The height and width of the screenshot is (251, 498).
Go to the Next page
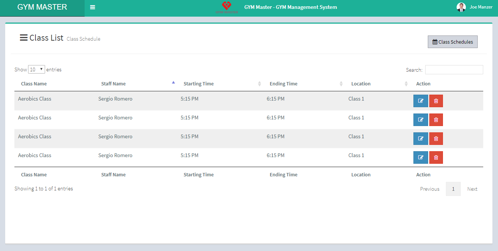[x=472, y=189]
